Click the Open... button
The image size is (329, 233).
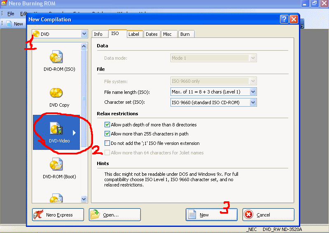click(x=115, y=214)
